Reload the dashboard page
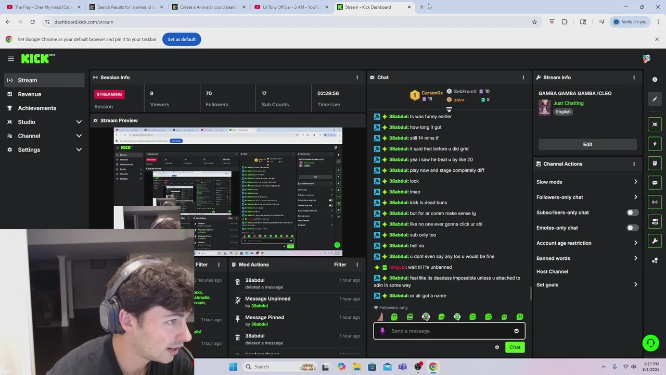Screen dimensions: 666x375 tap(32, 22)
